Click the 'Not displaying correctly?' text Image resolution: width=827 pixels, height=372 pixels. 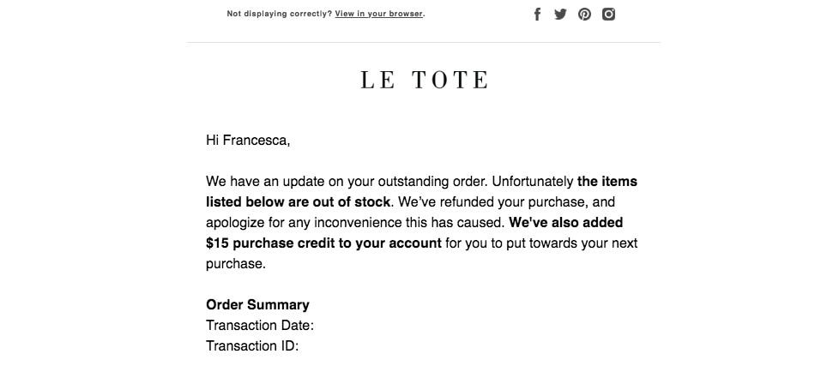280,14
